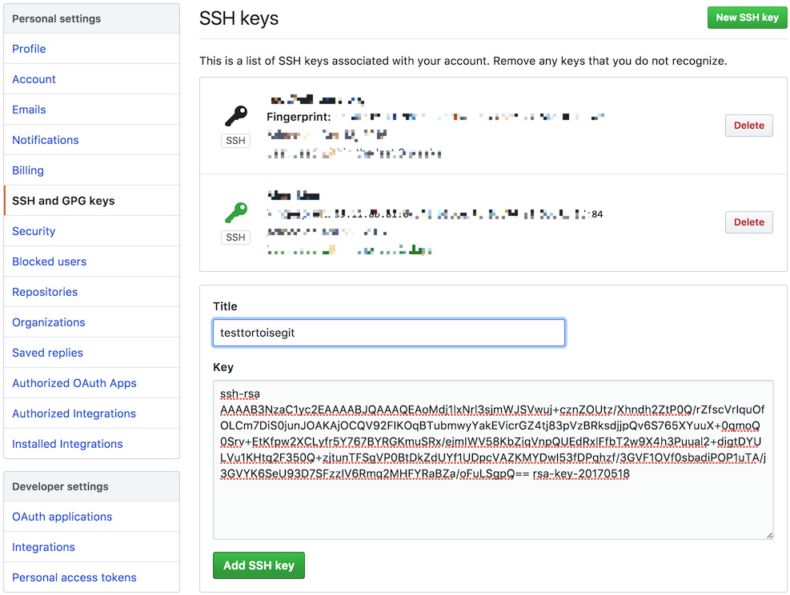Delete the first SSH key
The height and width of the screenshot is (595, 790).
pos(748,126)
